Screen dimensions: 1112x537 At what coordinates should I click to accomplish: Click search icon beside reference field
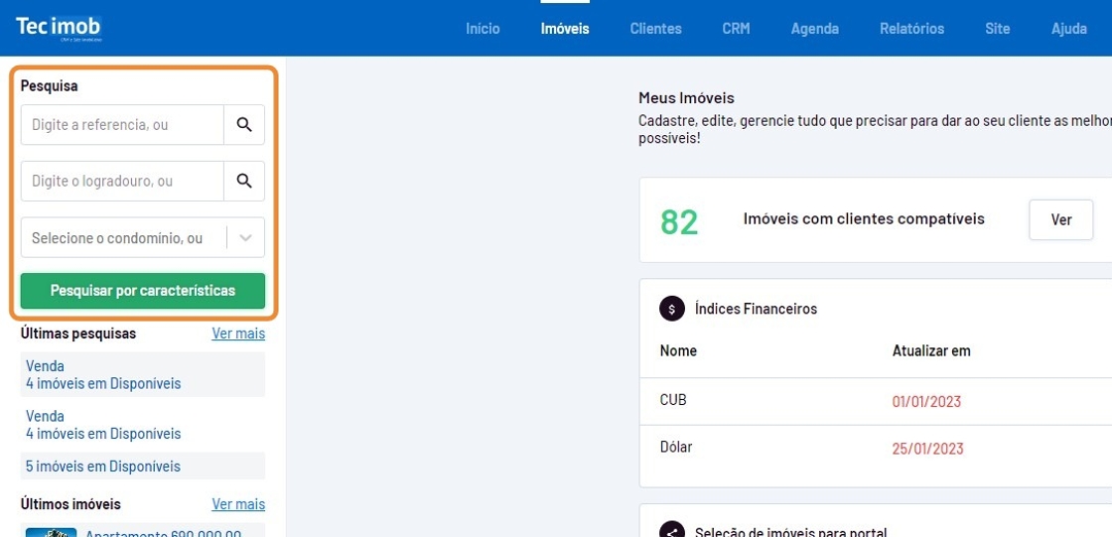click(x=244, y=125)
